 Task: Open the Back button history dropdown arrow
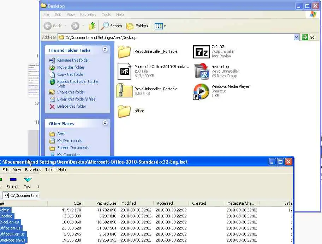click(65, 26)
